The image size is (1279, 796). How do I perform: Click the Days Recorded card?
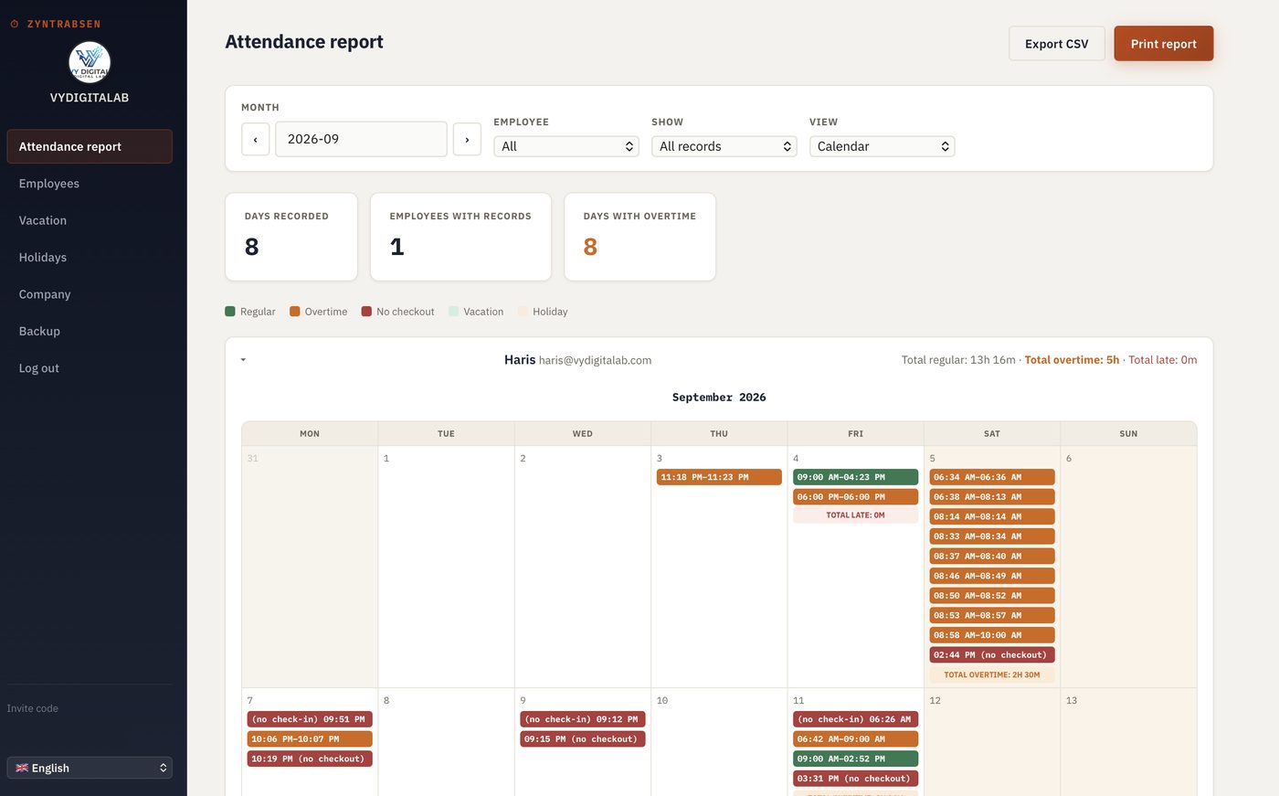click(291, 237)
